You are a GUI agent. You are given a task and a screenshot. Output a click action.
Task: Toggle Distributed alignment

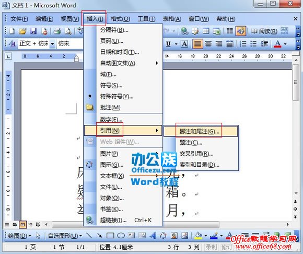229,44
